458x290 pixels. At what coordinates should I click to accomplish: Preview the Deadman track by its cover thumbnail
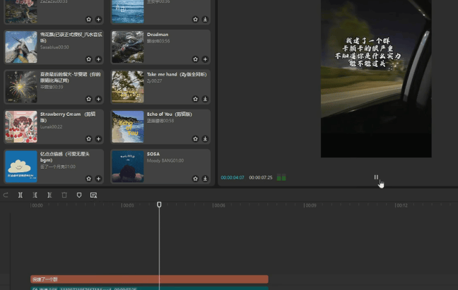127,47
